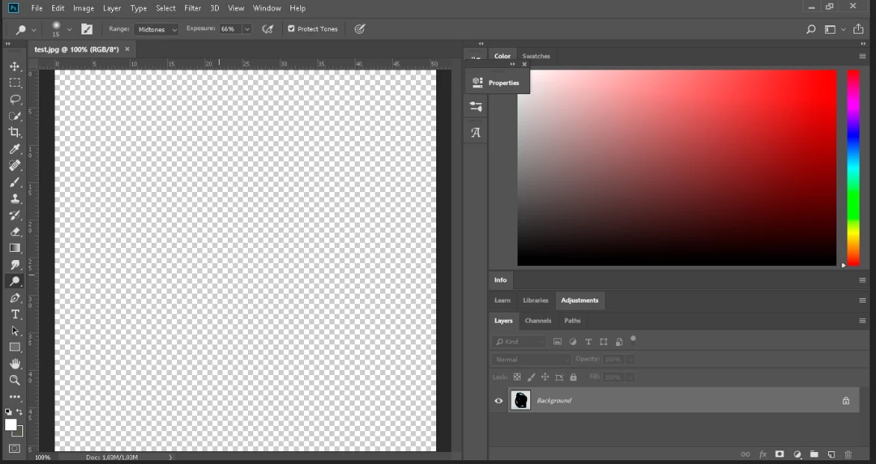Select the History Brush tool

(x=15, y=215)
